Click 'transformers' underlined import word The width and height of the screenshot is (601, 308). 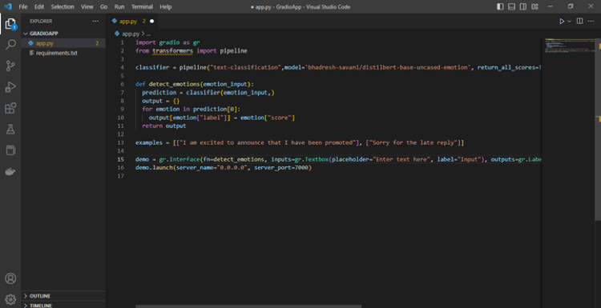point(172,50)
